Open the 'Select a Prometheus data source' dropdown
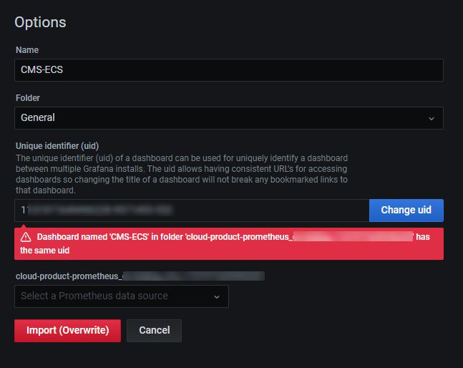 click(114, 296)
